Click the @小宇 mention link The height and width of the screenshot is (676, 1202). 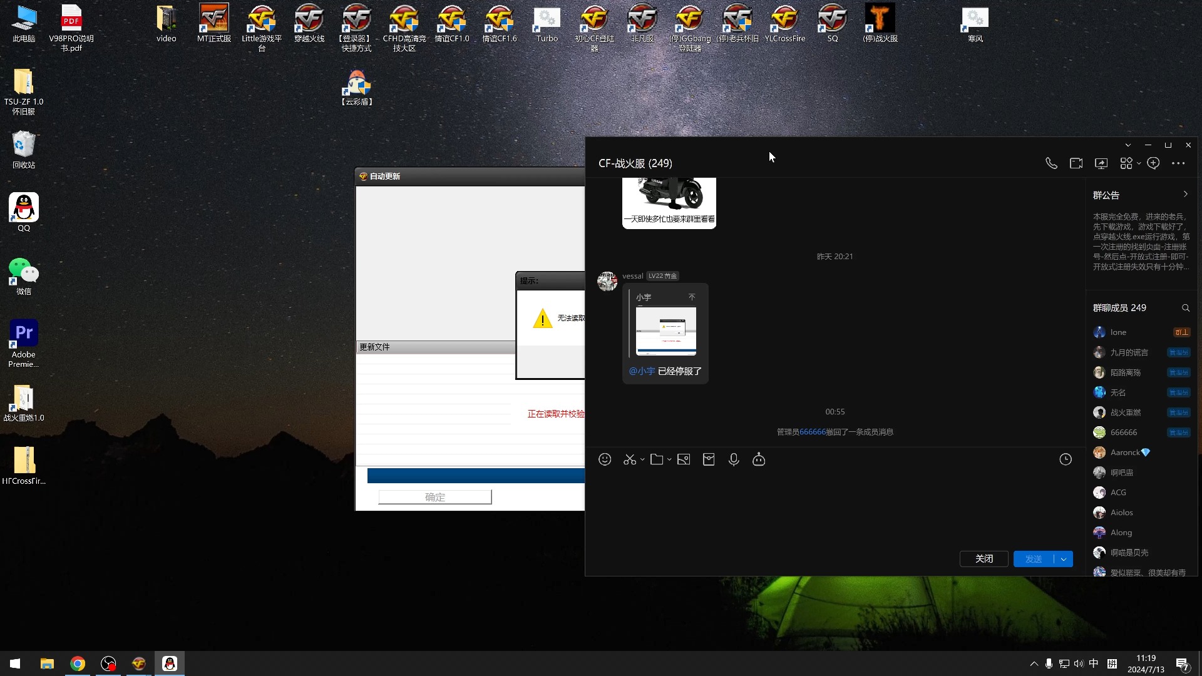pyautogui.click(x=642, y=371)
